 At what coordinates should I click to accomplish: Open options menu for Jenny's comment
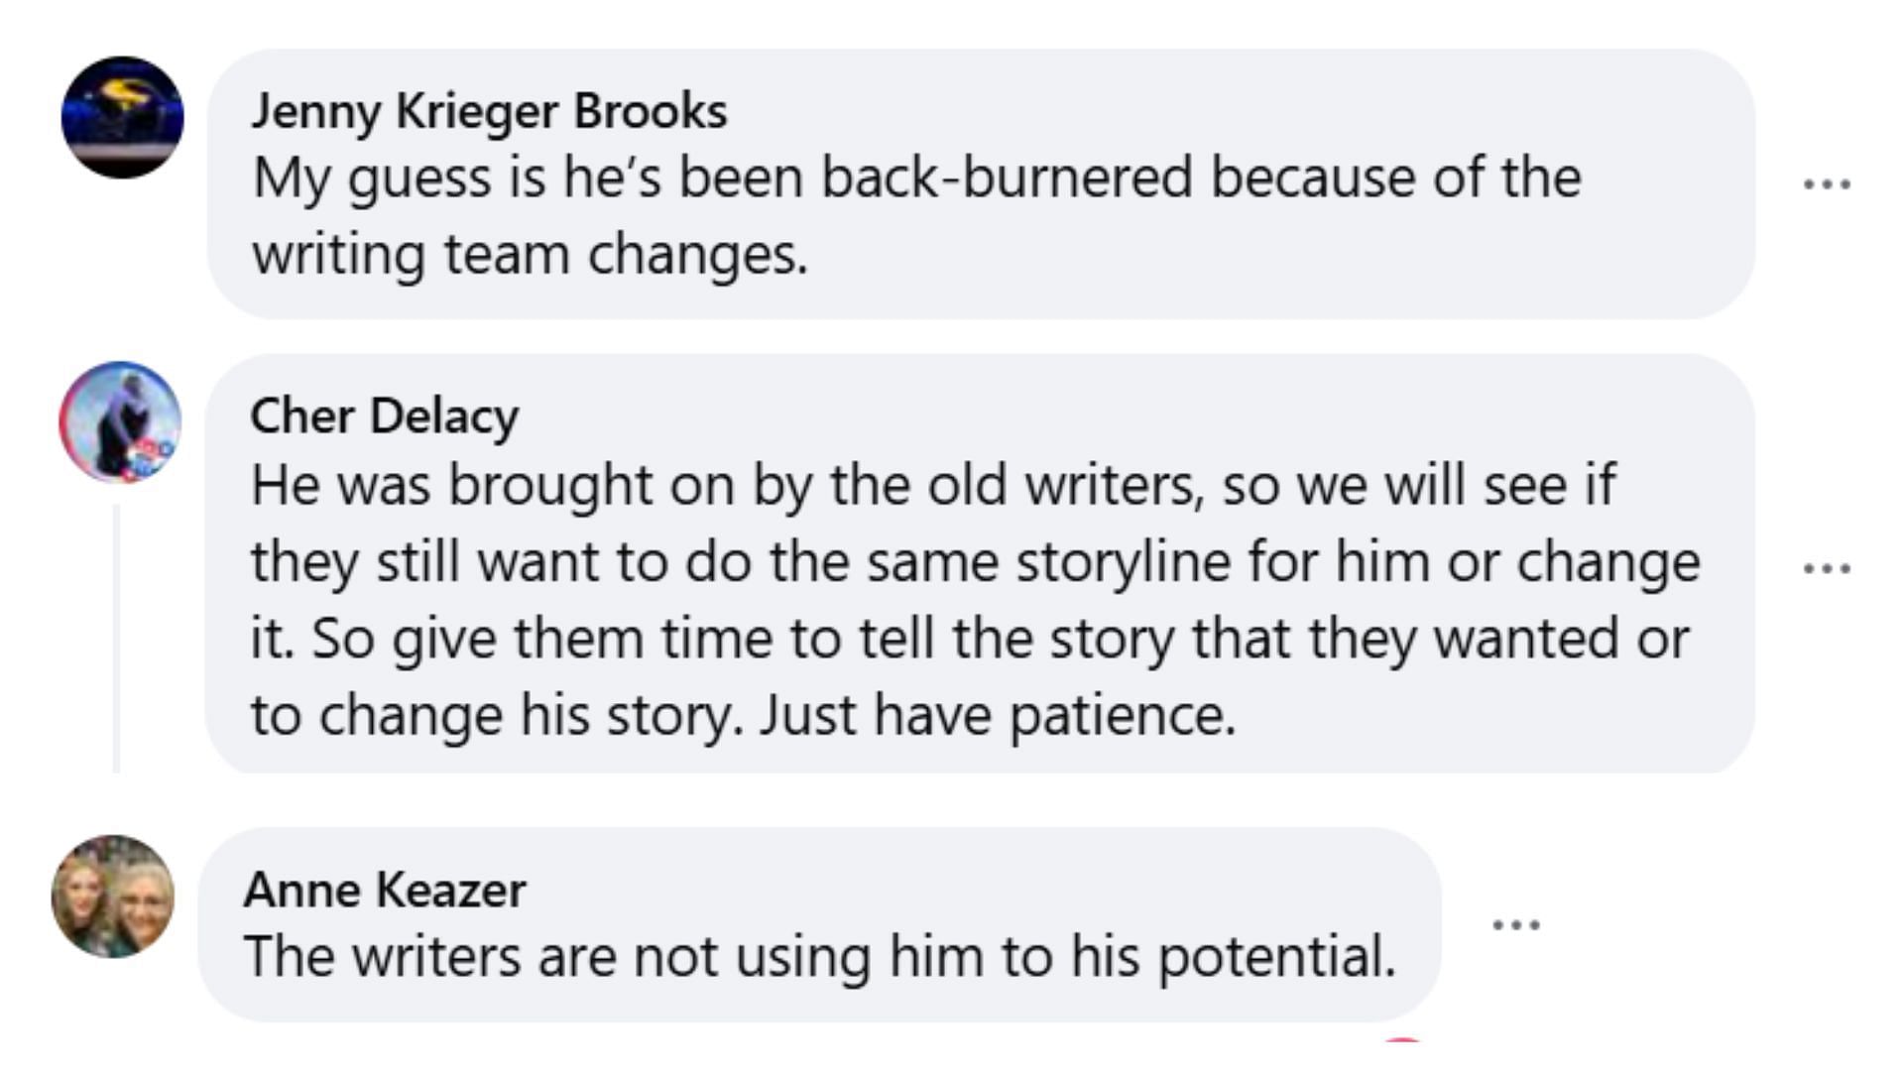(1826, 184)
